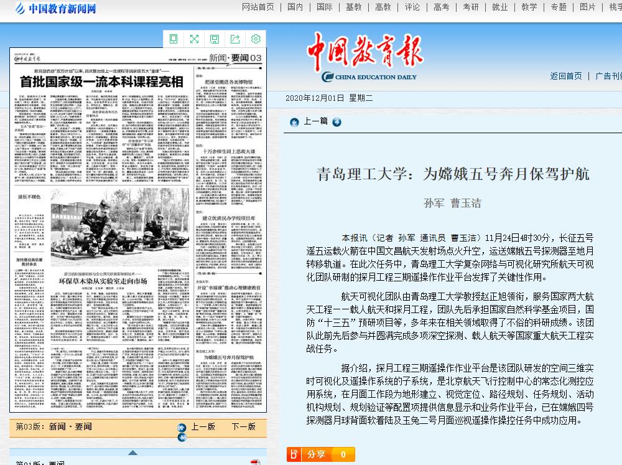622x465 pixels.
Task: Click the mobile view icon above newspaper page
Action: (x=174, y=39)
